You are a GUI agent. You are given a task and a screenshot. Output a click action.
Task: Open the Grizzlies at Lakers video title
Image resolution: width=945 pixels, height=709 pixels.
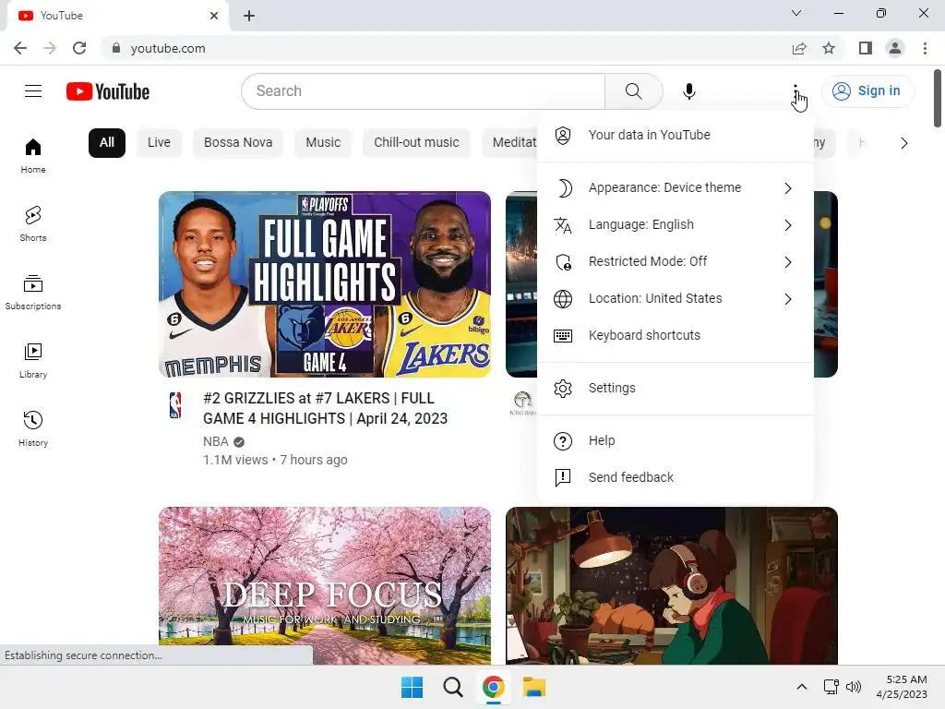click(326, 409)
